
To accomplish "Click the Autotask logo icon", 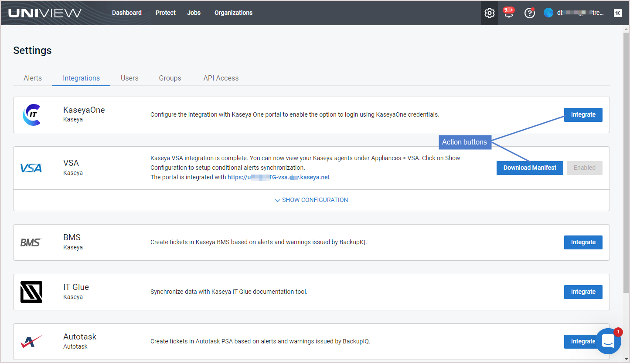I will [31, 342].
